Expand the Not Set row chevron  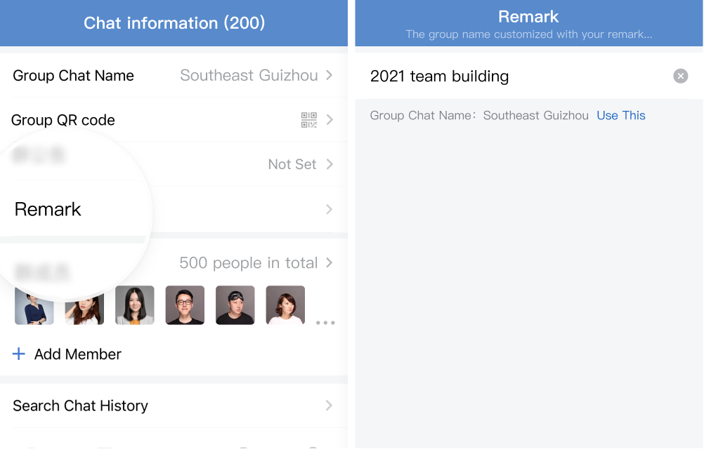330,164
